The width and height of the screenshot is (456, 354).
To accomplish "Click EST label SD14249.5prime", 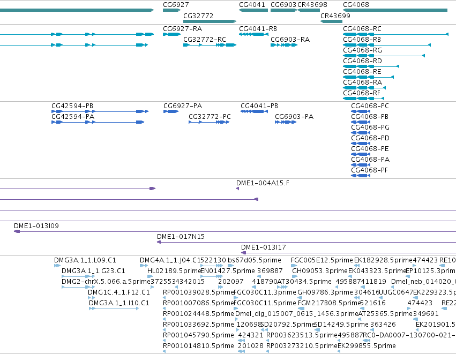I will pyautogui.click(x=341, y=325).
